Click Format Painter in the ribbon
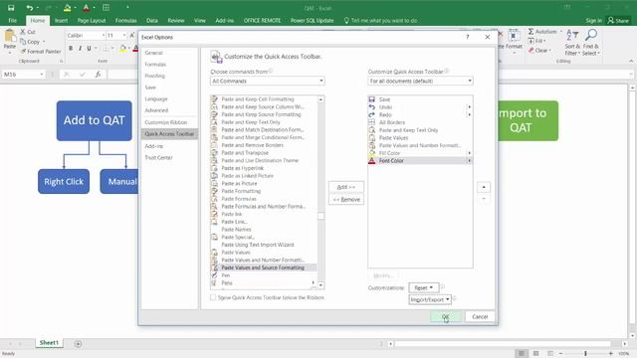The height and width of the screenshot is (358, 637). tap(41, 51)
